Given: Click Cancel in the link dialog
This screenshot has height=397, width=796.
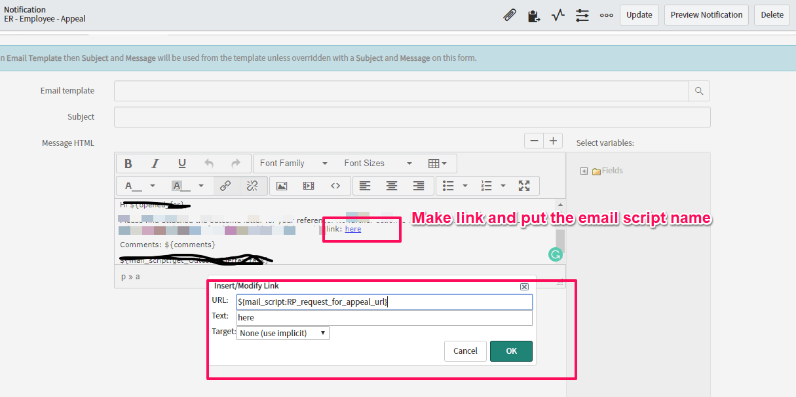Looking at the screenshot, I should tap(465, 351).
